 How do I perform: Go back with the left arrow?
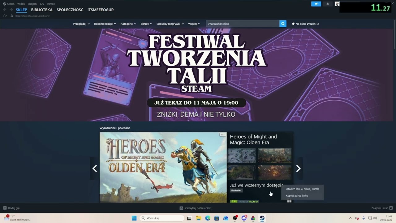tap(5, 10)
